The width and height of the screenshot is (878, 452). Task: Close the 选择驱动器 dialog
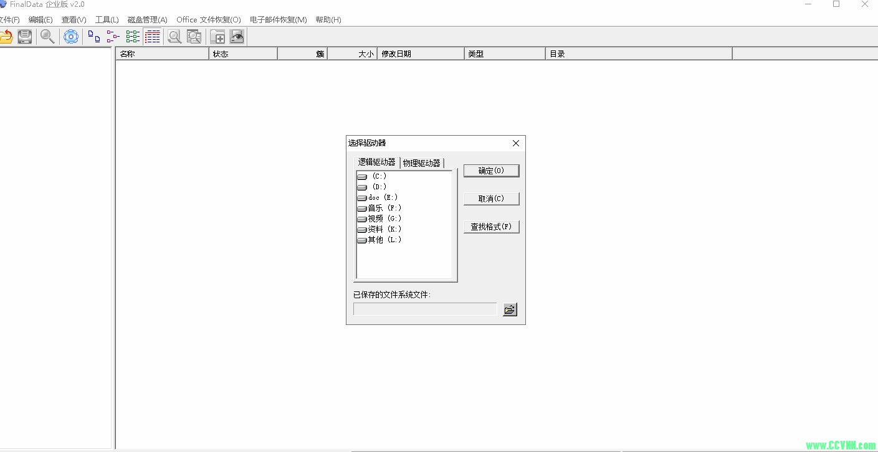515,143
